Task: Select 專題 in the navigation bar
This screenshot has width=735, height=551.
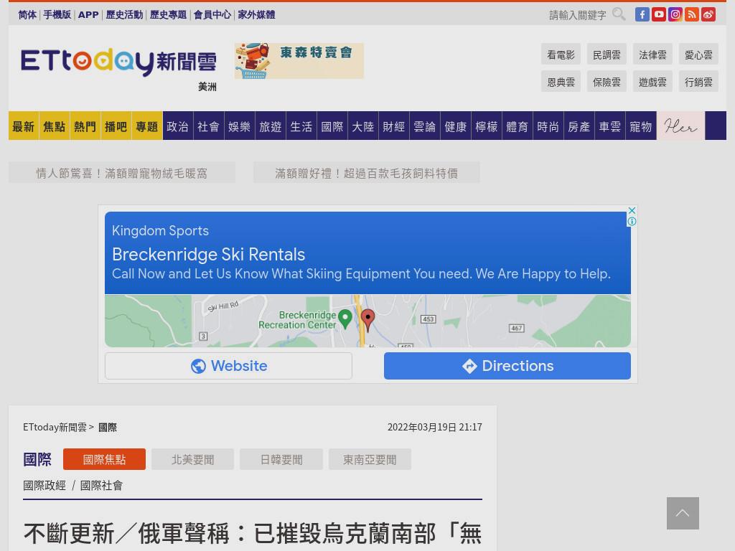Action: [x=147, y=126]
